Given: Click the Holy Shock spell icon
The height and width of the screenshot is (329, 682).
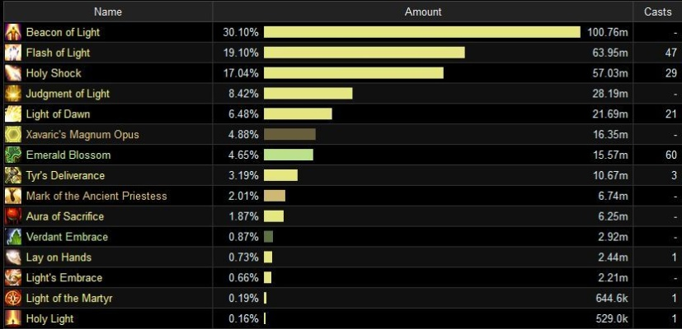Looking at the screenshot, I should (13, 73).
